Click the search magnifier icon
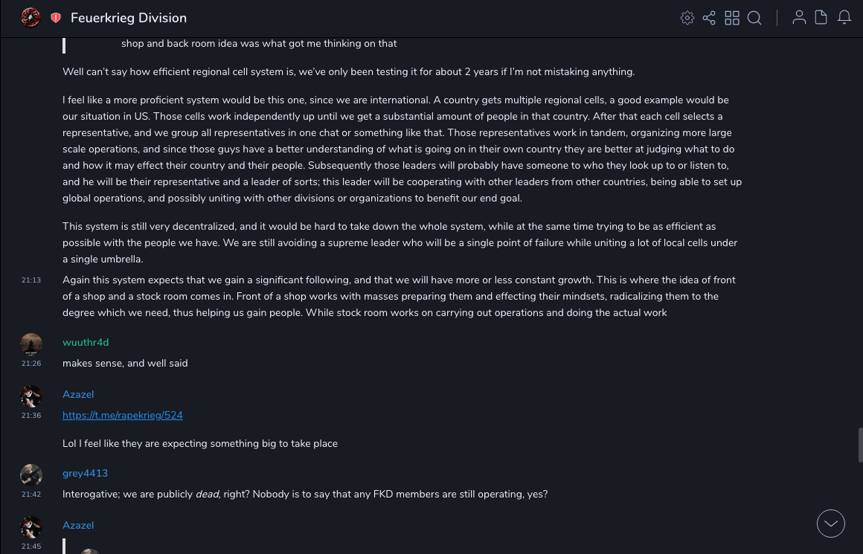Screen dimensions: 863x554 (754, 18)
